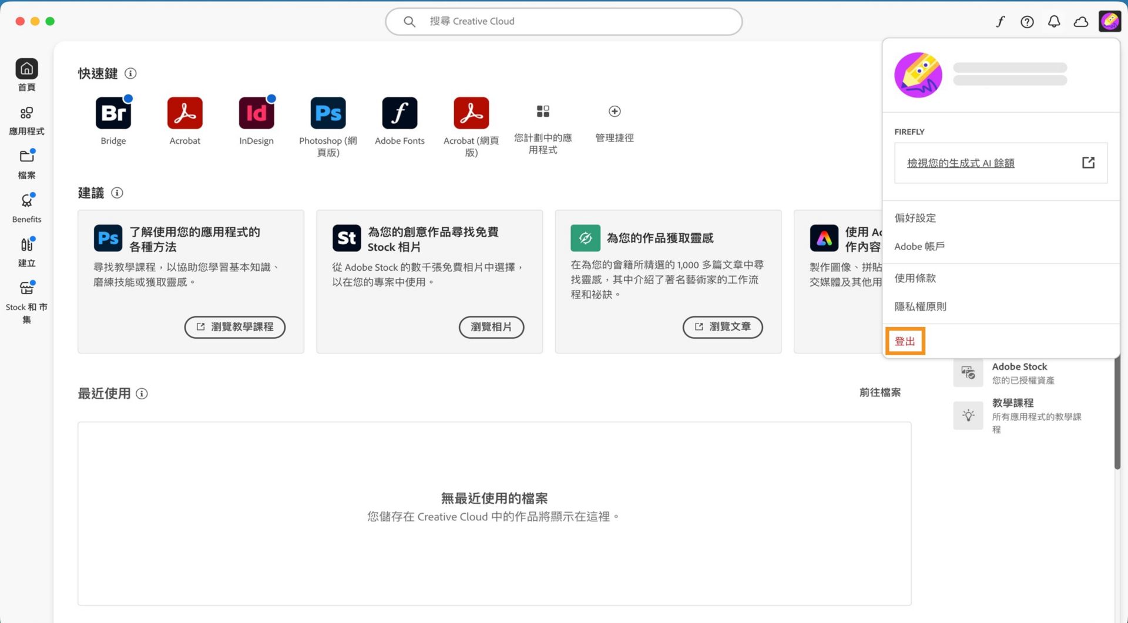1128x623 pixels.
Task: Check cloud storage status
Action: tap(1081, 21)
